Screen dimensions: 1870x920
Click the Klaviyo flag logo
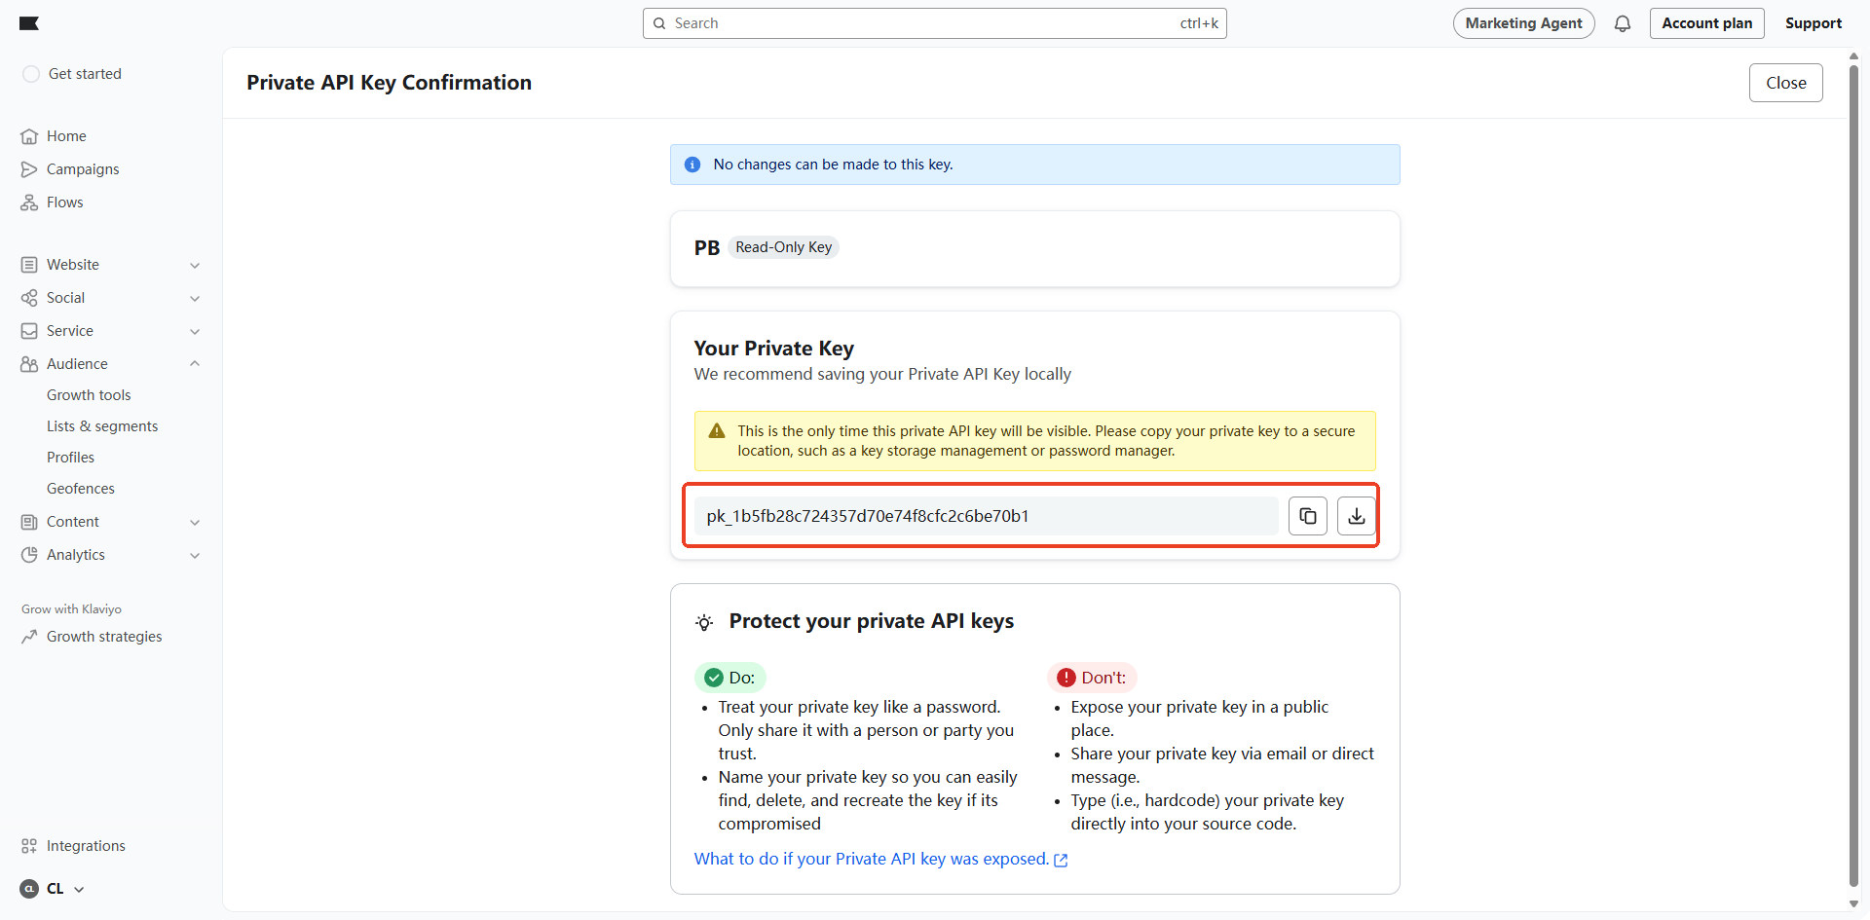[29, 23]
